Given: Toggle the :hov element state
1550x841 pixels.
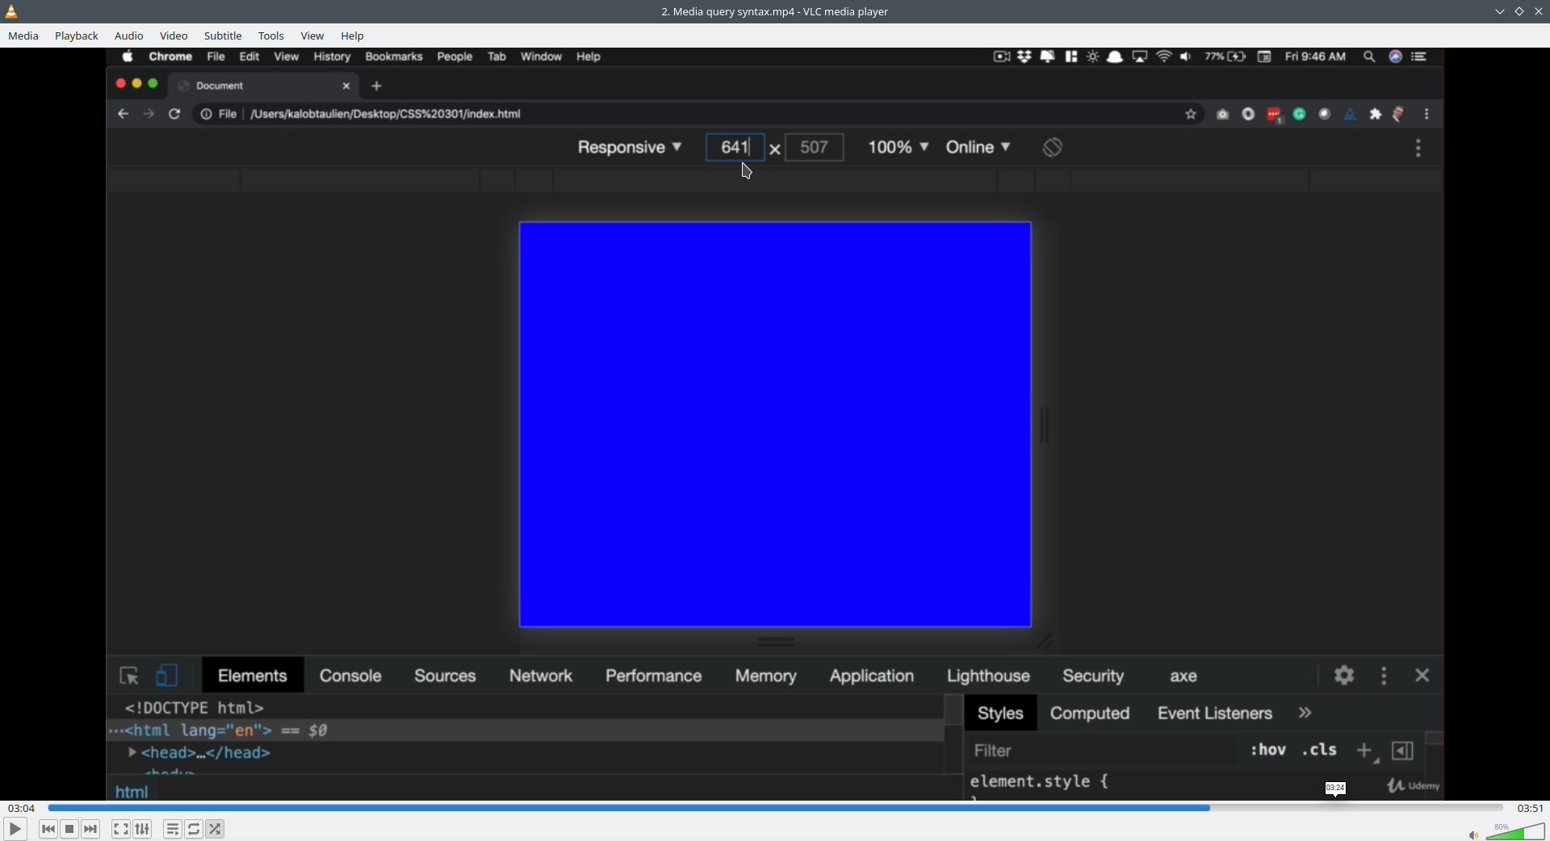Looking at the screenshot, I should pos(1268,750).
